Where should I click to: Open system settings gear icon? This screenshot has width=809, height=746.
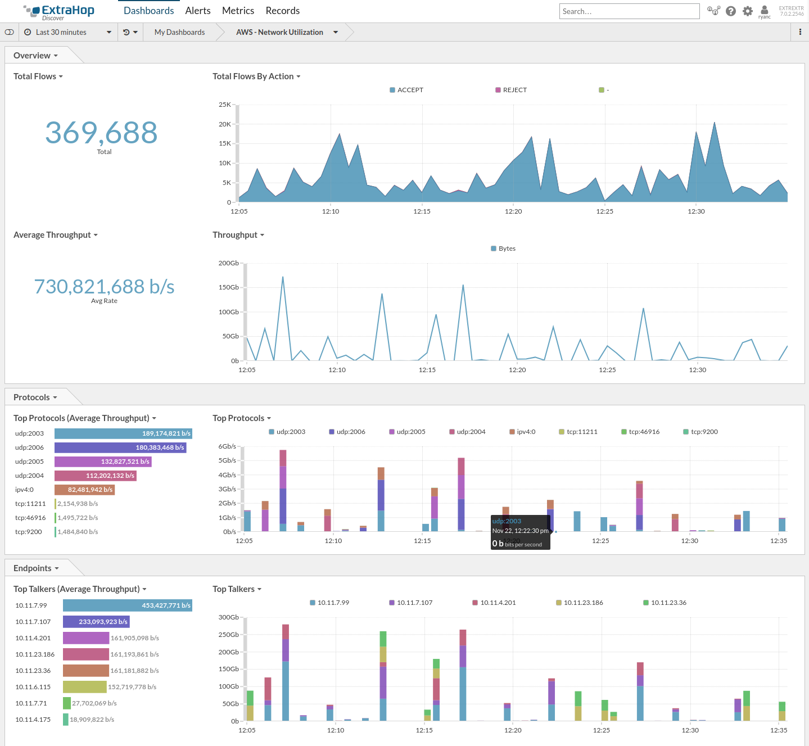click(x=748, y=11)
